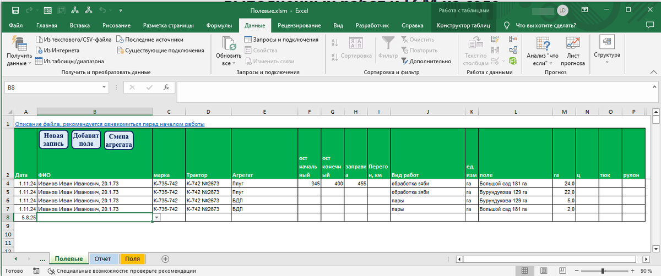Select cell 'Большой сад 181 га' in row 4
The height and width of the screenshot is (276, 661).
point(516,183)
